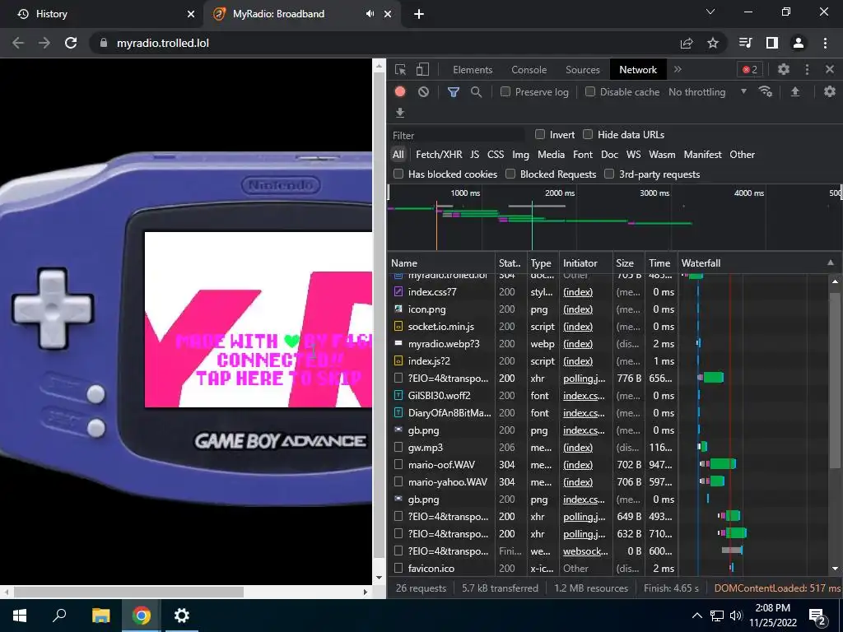Switch to the History browser tab

click(102, 14)
